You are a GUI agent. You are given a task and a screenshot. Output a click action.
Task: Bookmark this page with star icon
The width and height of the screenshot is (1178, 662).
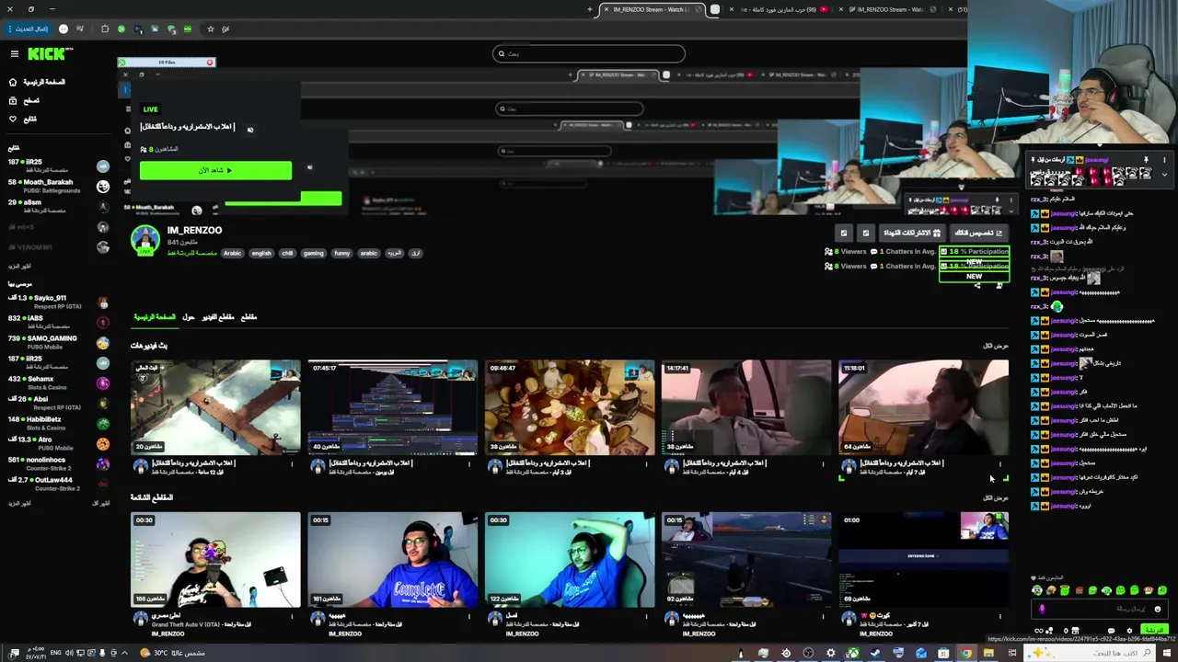pos(210,29)
